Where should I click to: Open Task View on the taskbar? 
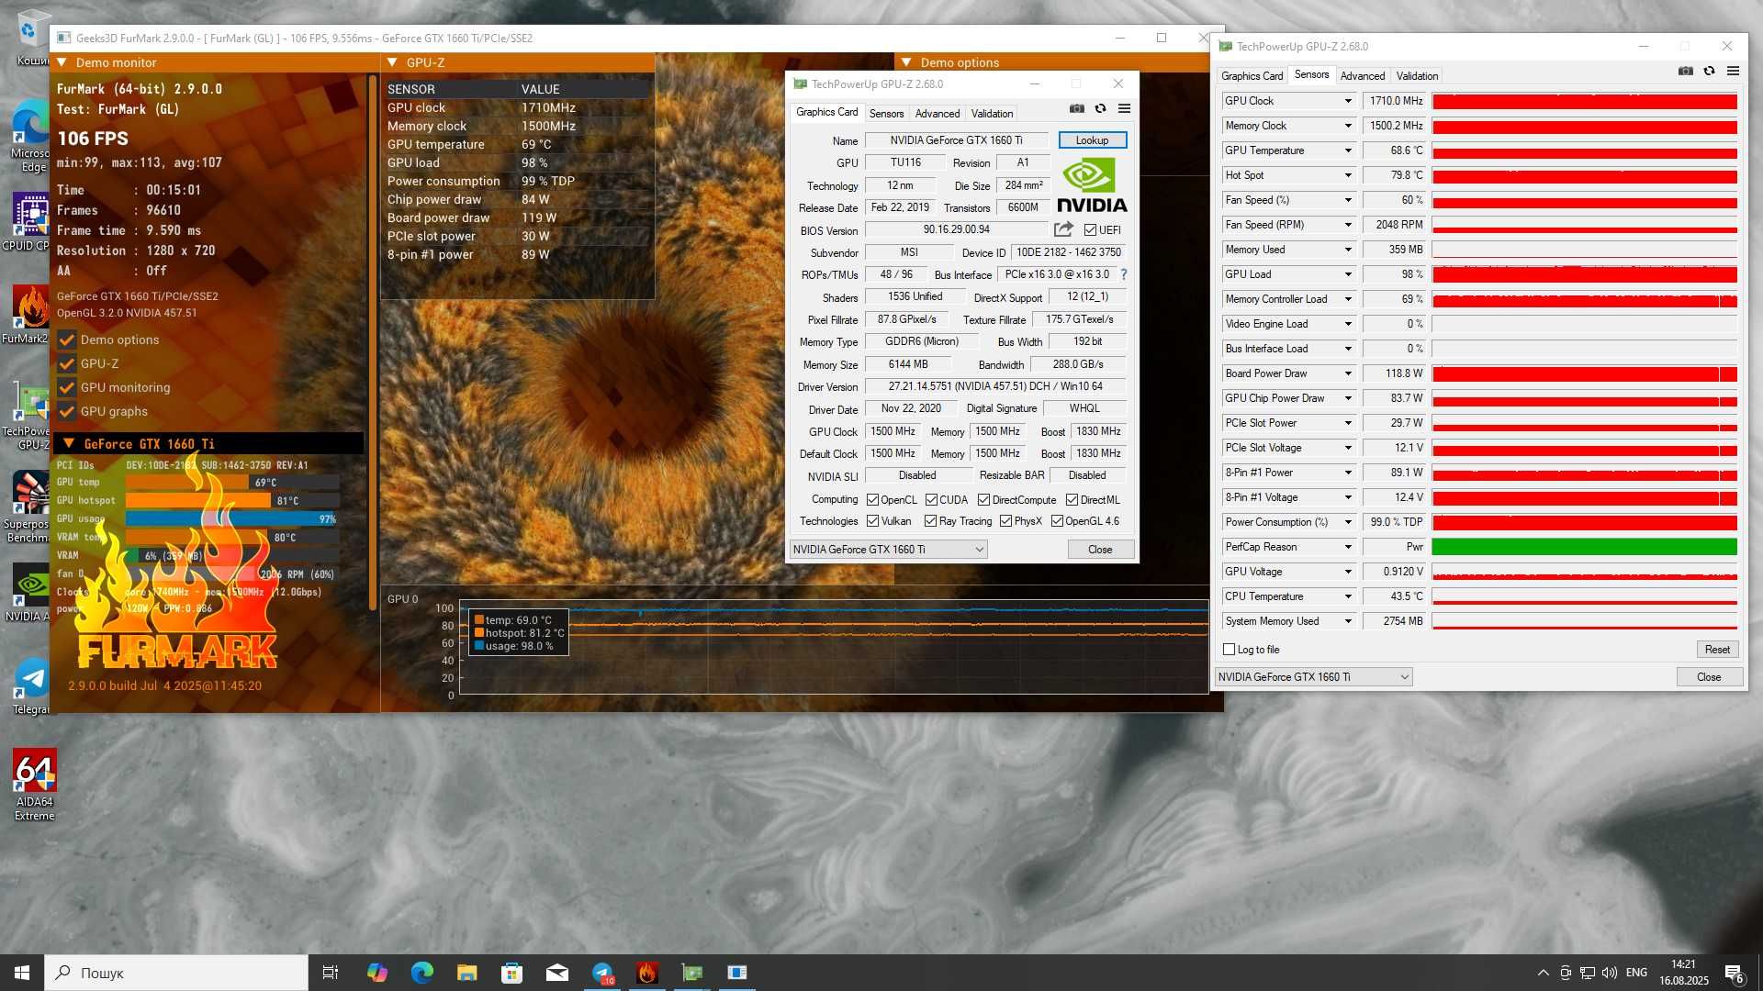pyautogui.click(x=331, y=973)
